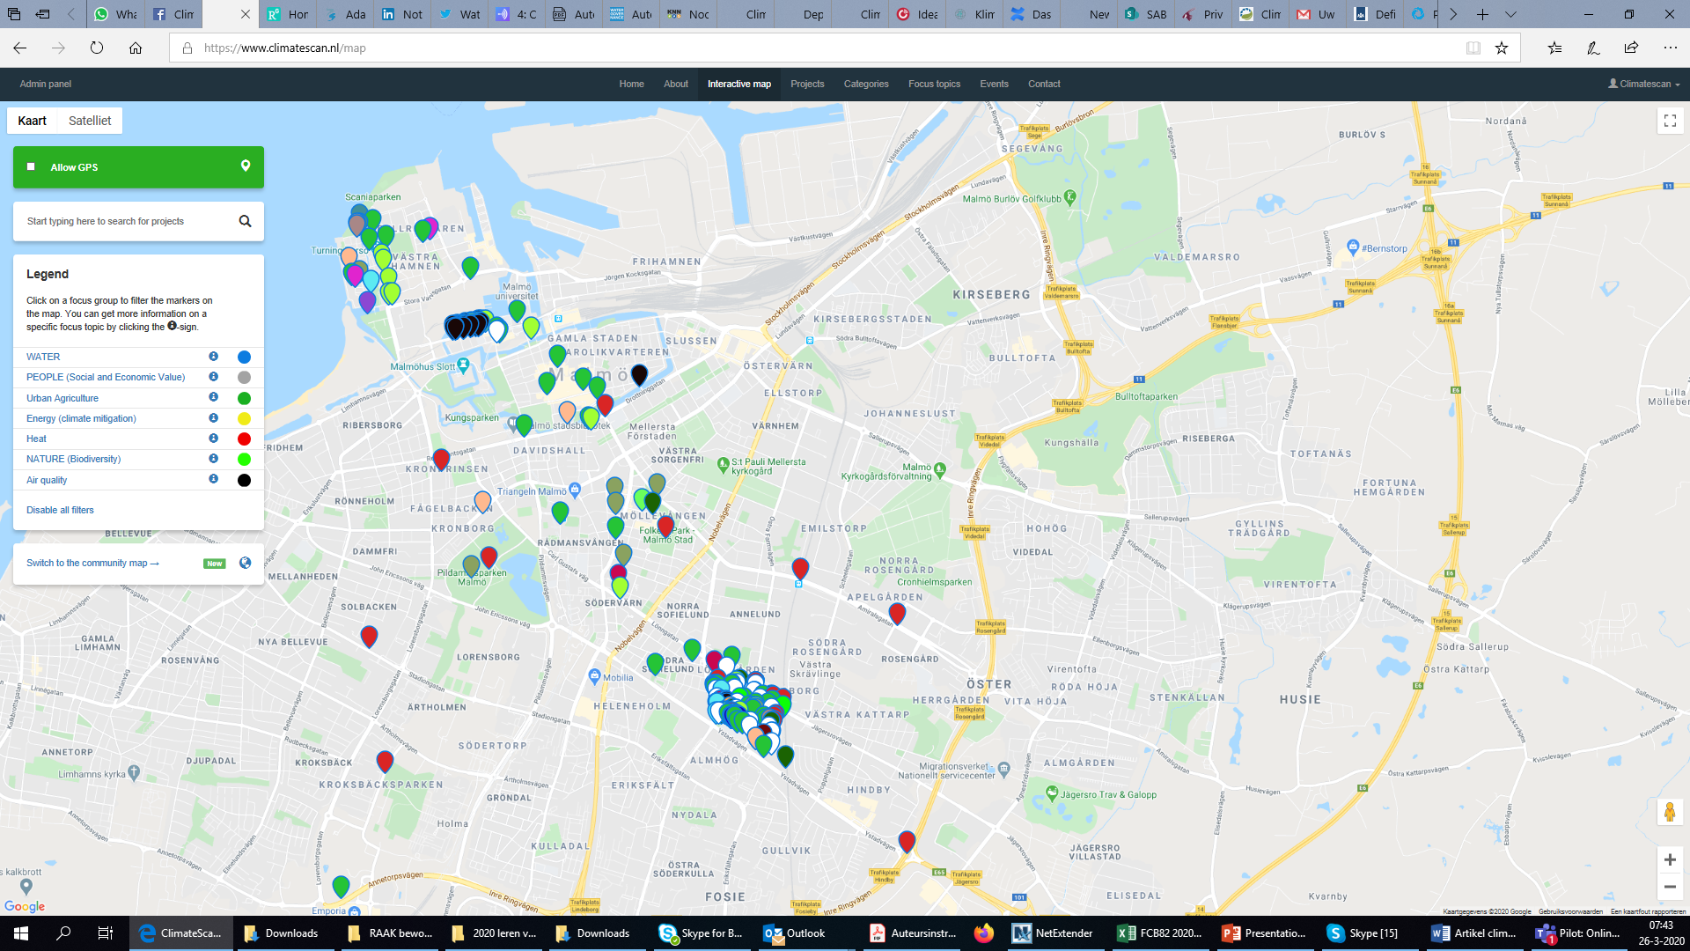The image size is (1690, 951).
Task: Open the Projects menu item
Action: point(807,84)
